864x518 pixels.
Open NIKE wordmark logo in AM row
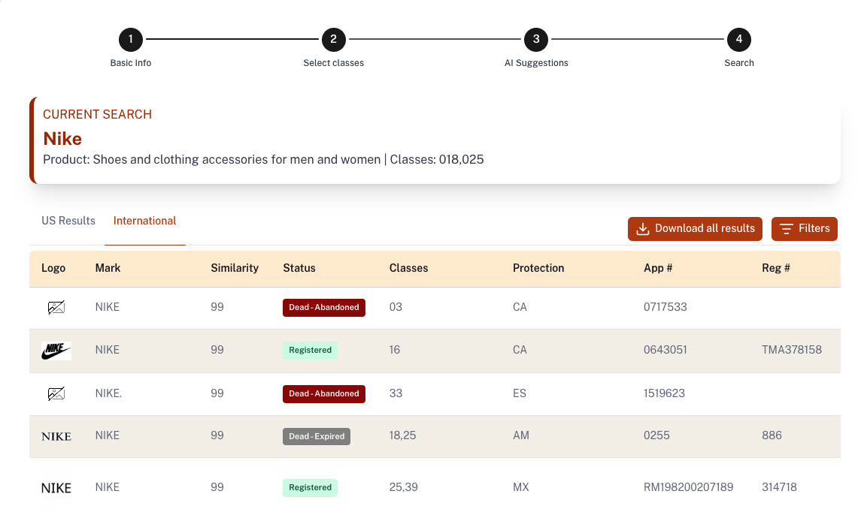pos(56,437)
